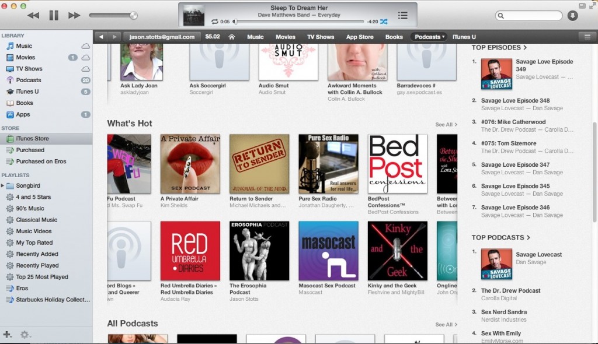Open the Up Next list icon
Viewport: 598px width, 344px height.
pyautogui.click(x=403, y=15)
